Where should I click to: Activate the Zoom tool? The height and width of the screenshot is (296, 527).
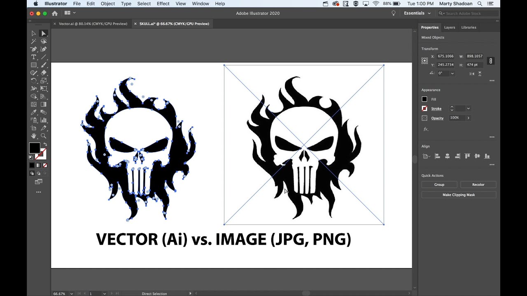pos(44,136)
